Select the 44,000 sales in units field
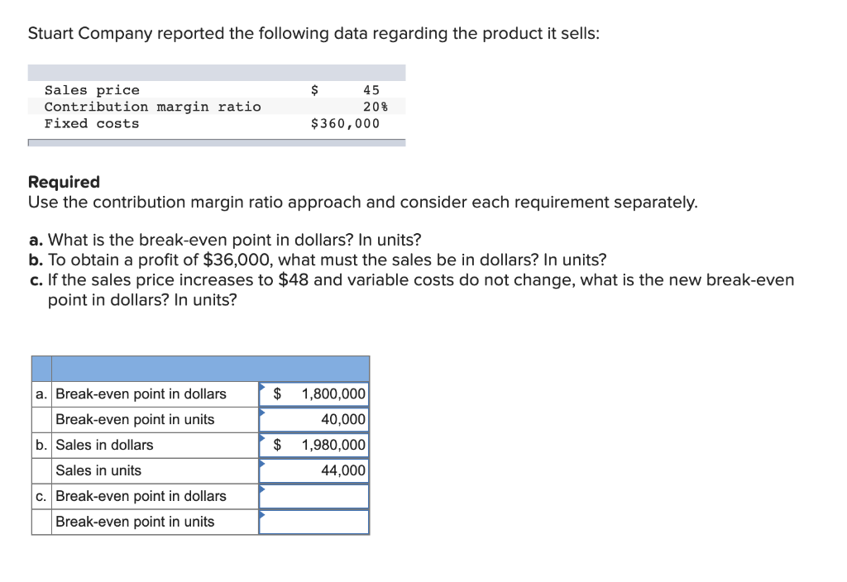This screenshot has width=847, height=582. 314,471
